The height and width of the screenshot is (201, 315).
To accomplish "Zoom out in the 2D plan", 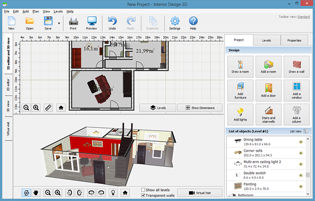I will [x=26, y=108].
